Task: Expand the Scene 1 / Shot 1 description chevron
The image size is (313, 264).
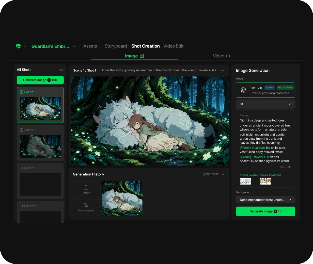Action: coord(223,70)
